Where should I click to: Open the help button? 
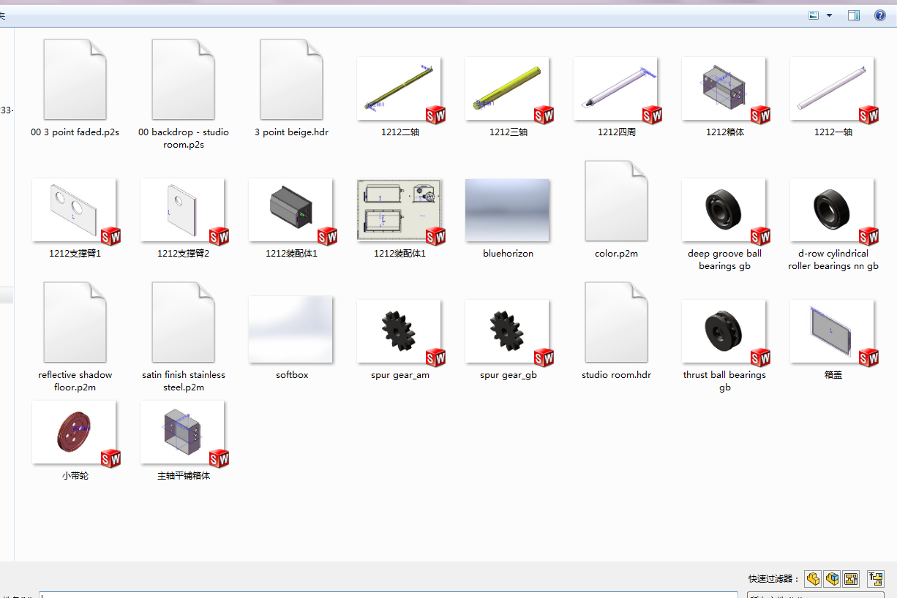[880, 15]
